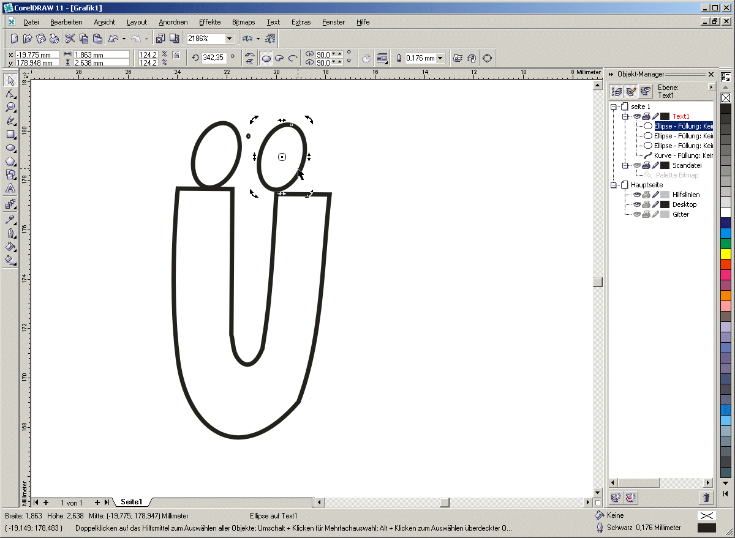Click the Copy icon
Viewport: 735px width, 538px height.
click(x=83, y=39)
